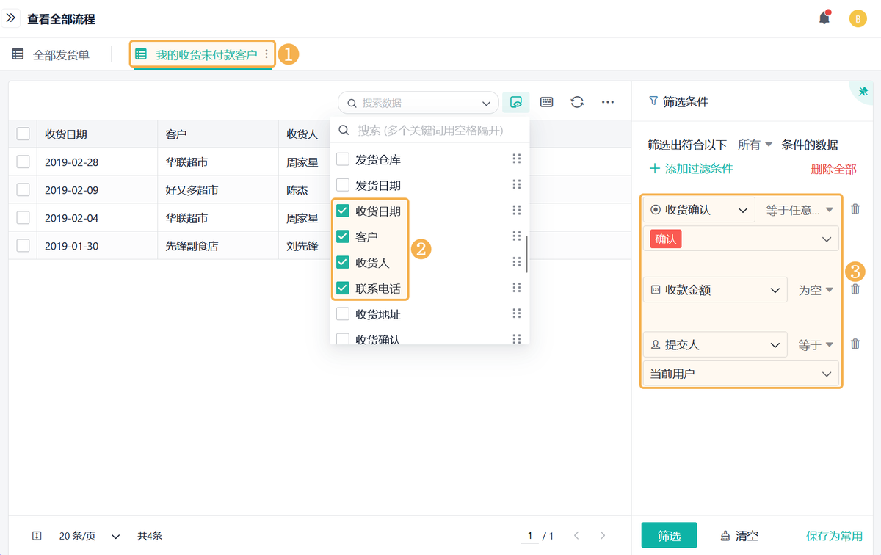Expand the sidebar with double-arrow icon
Image resolution: width=881 pixels, height=555 pixels.
point(11,18)
